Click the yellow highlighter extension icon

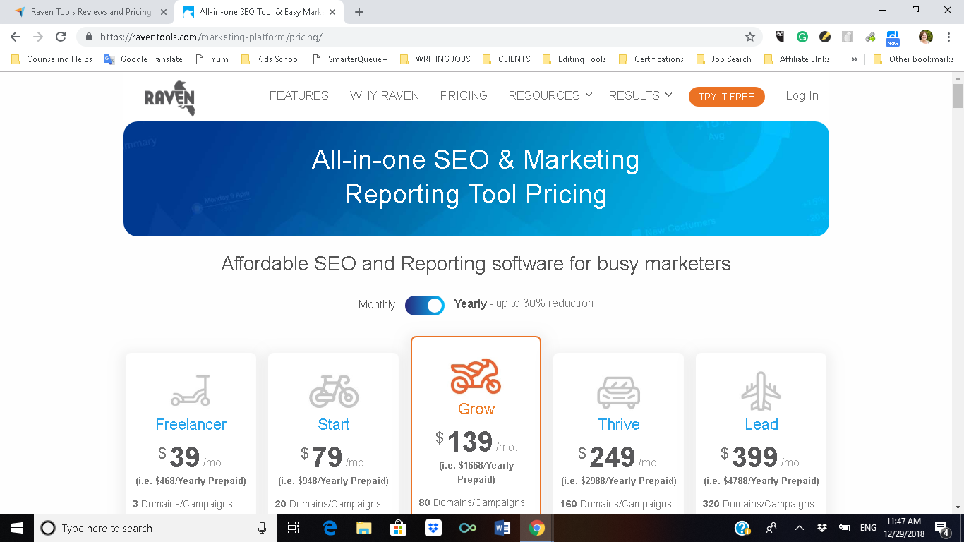[x=824, y=37]
